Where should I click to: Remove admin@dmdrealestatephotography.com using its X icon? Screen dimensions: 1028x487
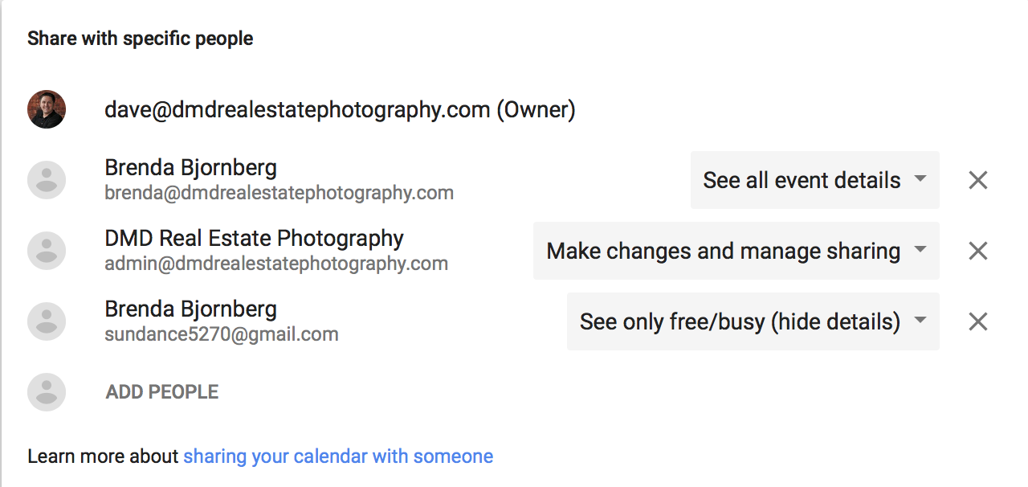click(977, 251)
